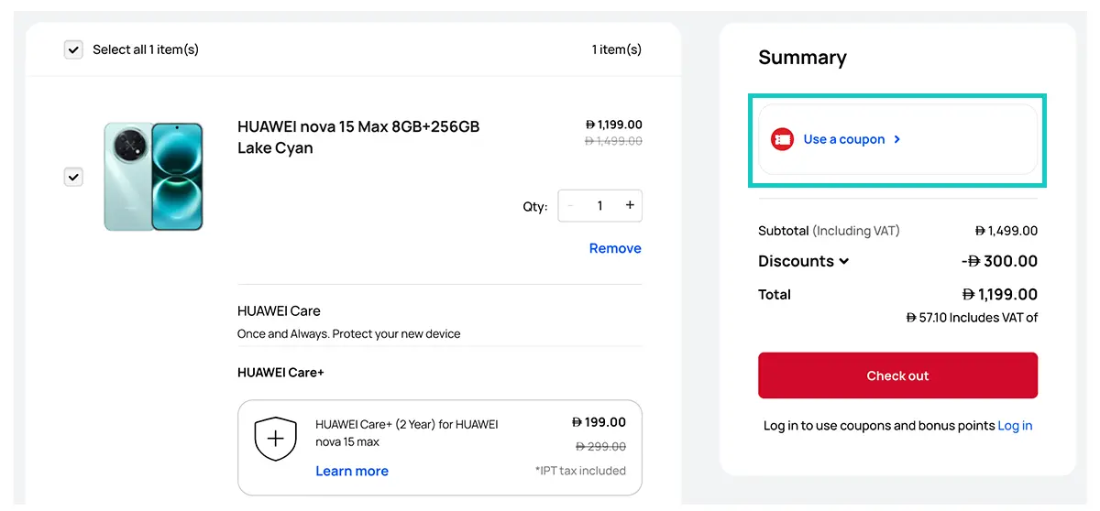
Task: Click the phone's current price 1,199.00
Action: pos(613,125)
